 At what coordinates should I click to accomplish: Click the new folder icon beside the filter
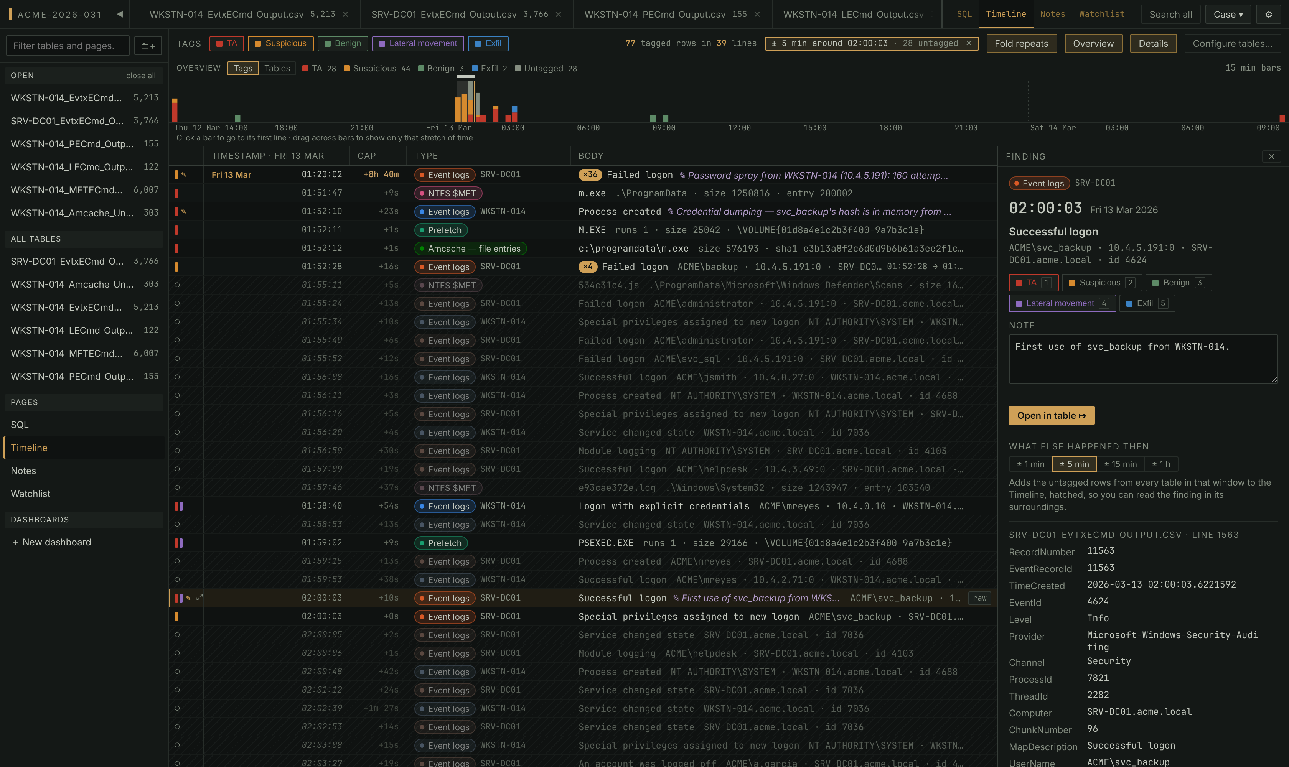tap(148, 46)
